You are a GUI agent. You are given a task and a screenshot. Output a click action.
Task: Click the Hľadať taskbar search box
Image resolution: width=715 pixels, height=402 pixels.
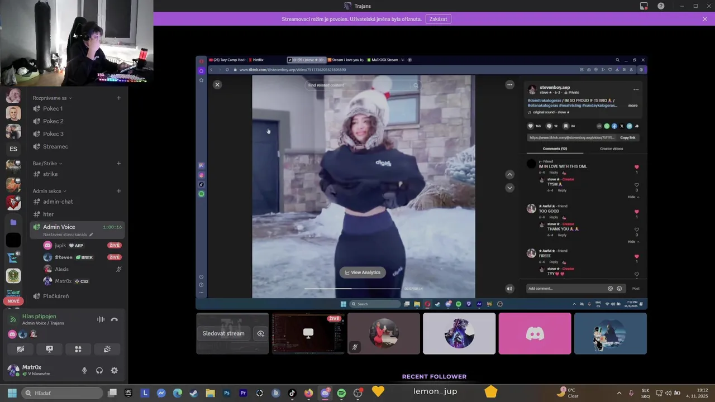pos(63,393)
